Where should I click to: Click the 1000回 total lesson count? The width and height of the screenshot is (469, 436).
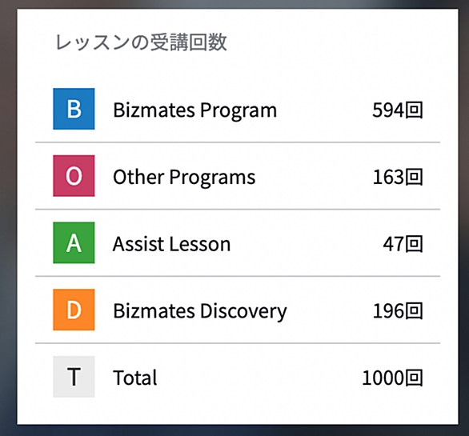click(392, 378)
